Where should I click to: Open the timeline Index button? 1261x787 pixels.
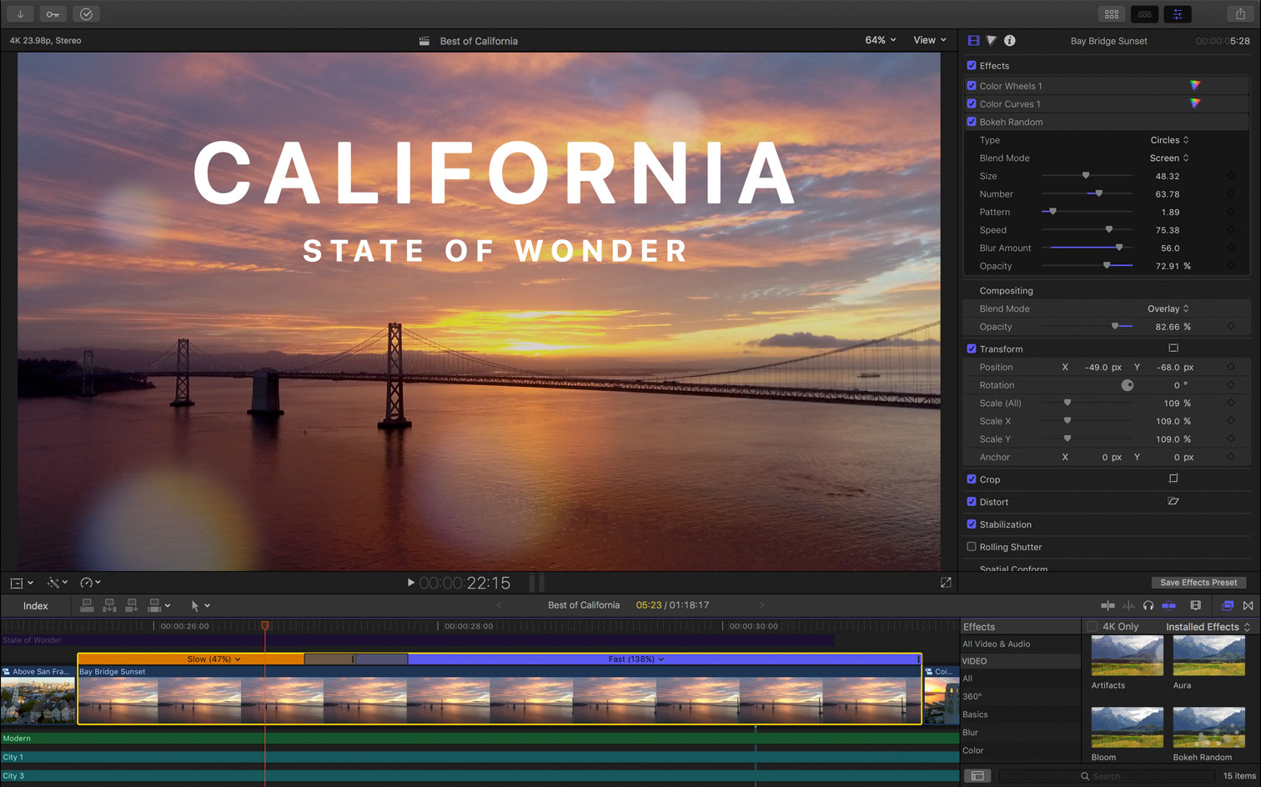click(x=35, y=606)
